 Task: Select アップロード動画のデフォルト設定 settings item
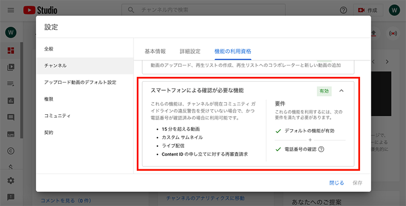point(85,83)
